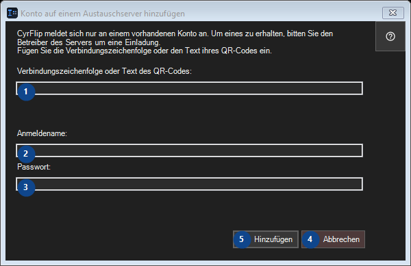This screenshot has width=411, height=266.
Task: Select the Passwort input field
Action: pos(189,184)
